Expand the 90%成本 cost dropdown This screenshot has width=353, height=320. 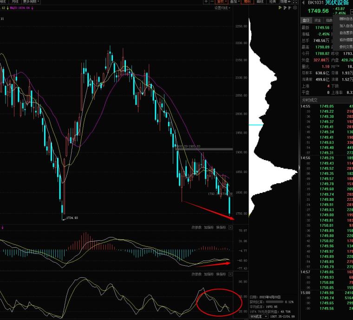pyautogui.click(x=256, y=317)
